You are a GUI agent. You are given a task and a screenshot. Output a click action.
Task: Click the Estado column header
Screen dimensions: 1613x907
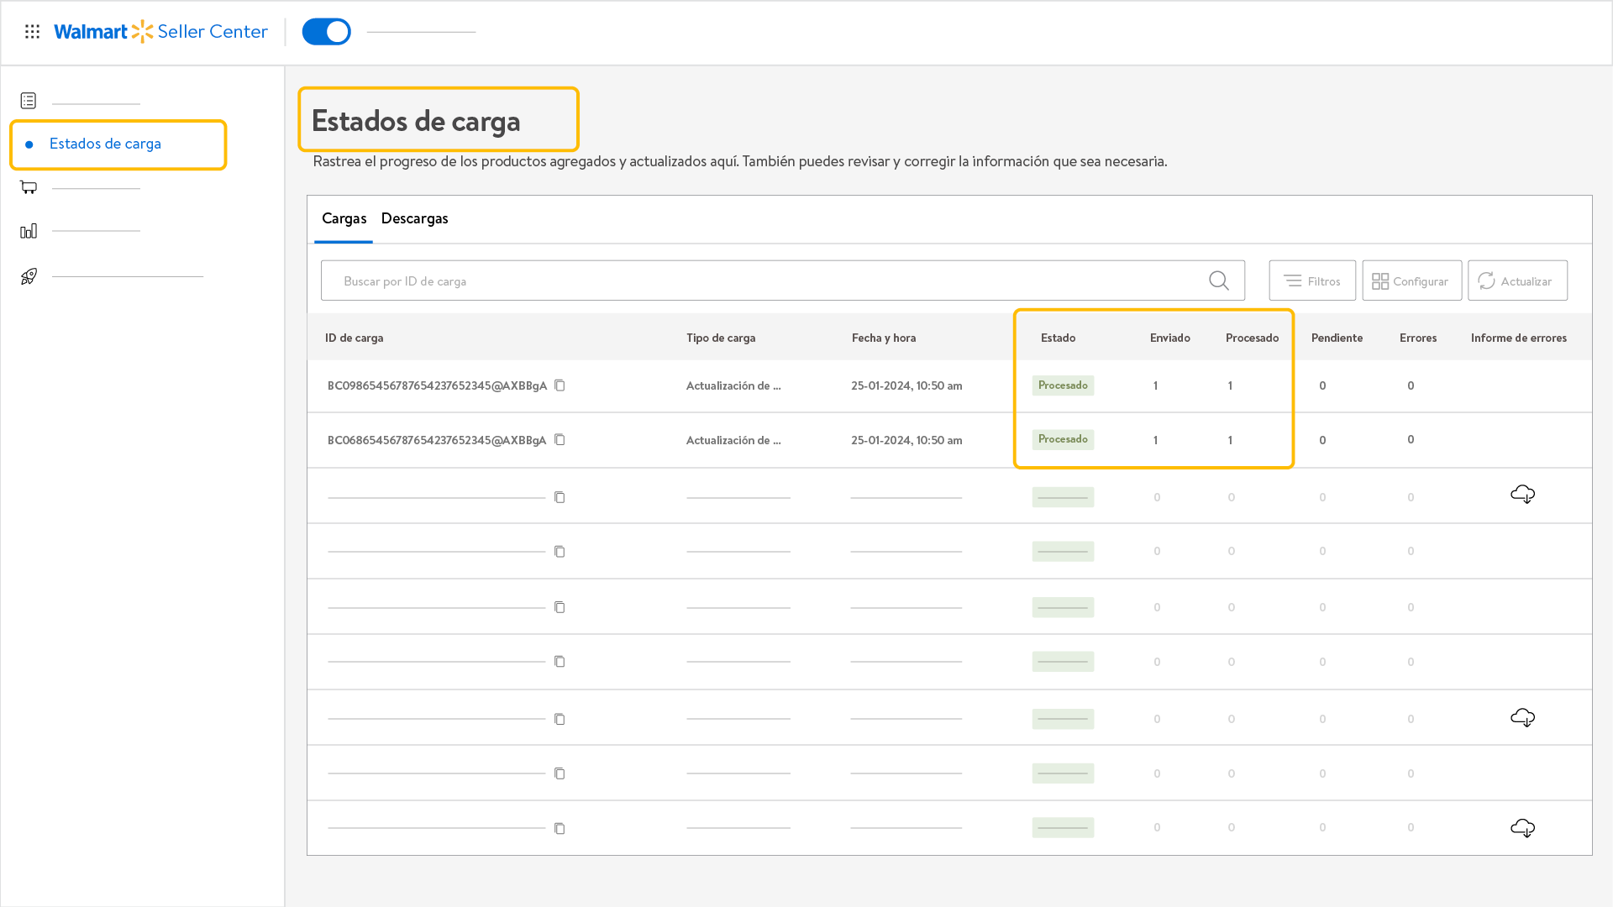pos(1058,338)
